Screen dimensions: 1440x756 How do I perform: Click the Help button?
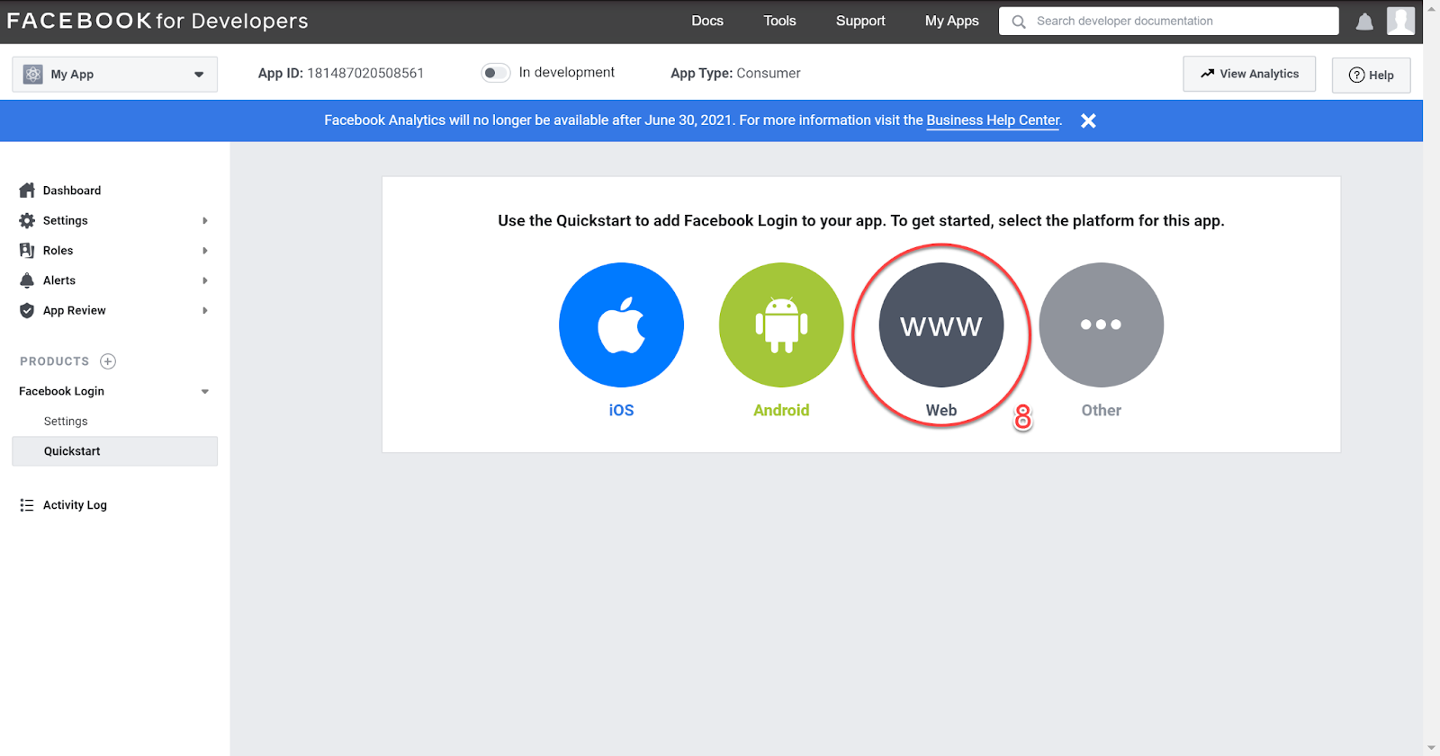(1371, 75)
